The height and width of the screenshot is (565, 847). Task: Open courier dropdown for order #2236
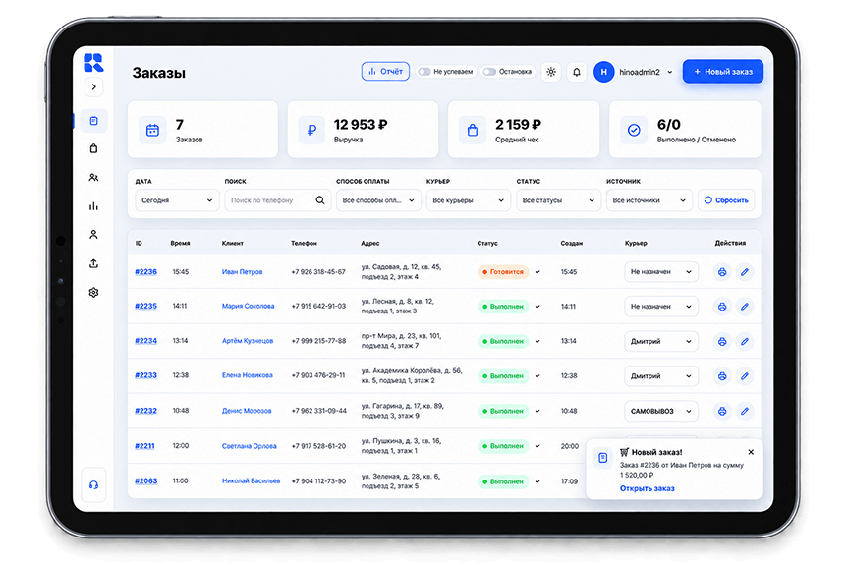661,272
